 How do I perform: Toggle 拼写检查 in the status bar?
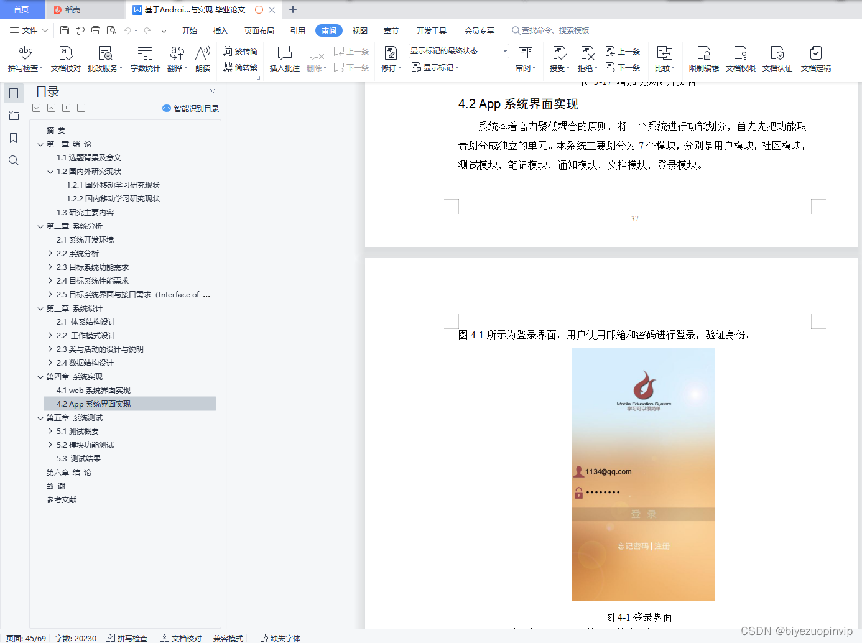(x=127, y=638)
